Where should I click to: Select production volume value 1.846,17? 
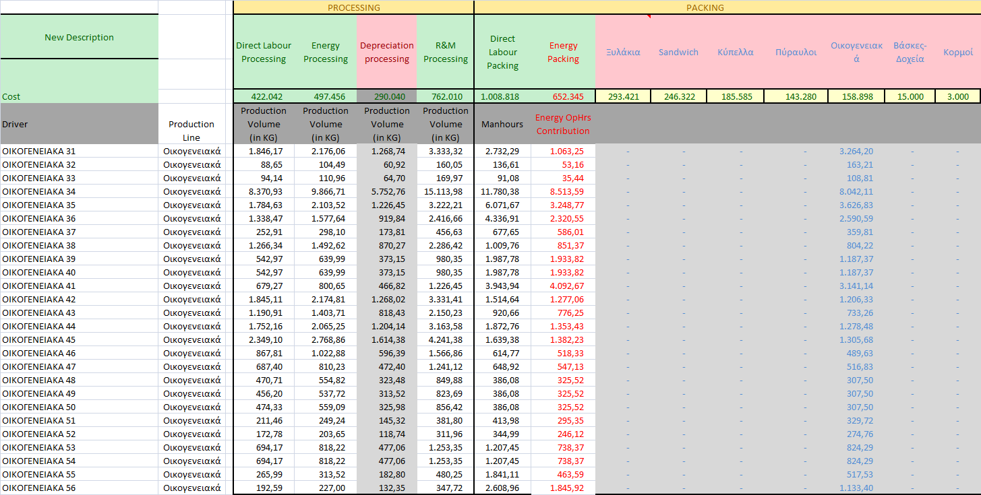pyautogui.click(x=264, y=151)
